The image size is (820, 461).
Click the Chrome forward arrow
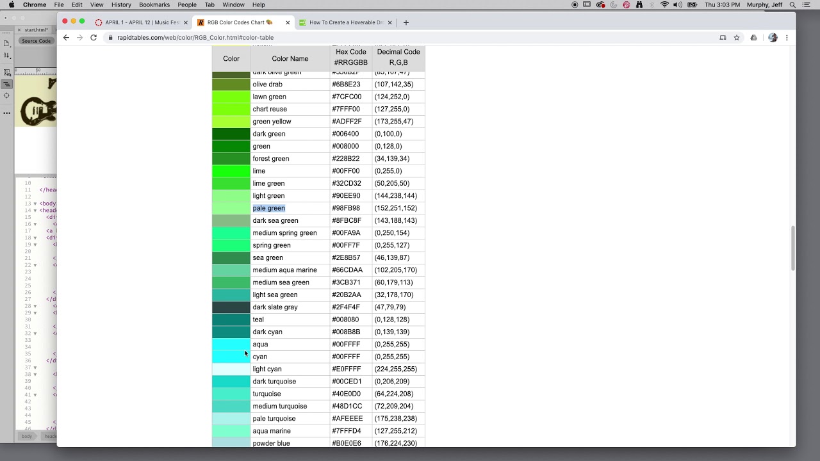click(79, 38)
